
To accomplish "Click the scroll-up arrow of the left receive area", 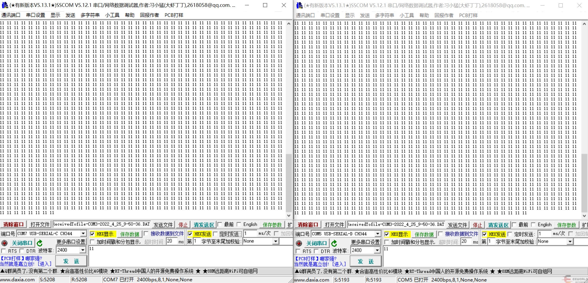I will point(289,24).
